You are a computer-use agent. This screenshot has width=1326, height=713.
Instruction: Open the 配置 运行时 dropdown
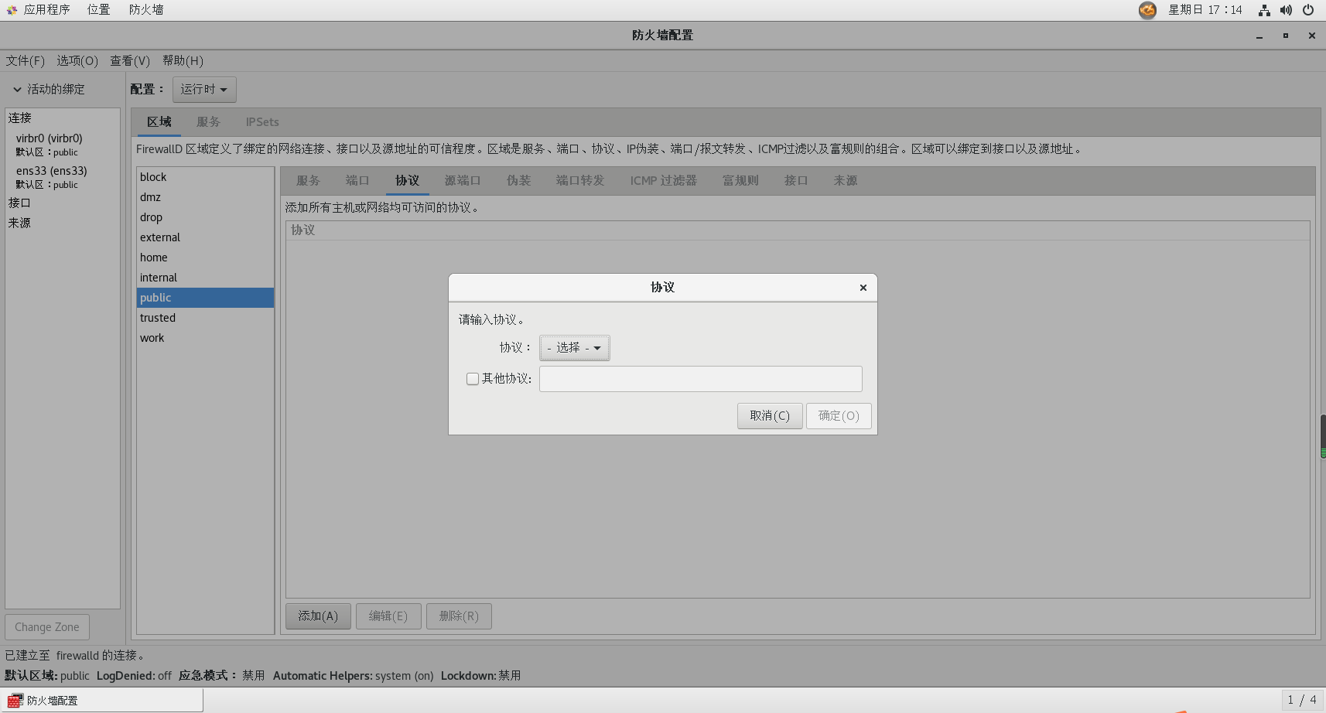[x=204, y=90]
